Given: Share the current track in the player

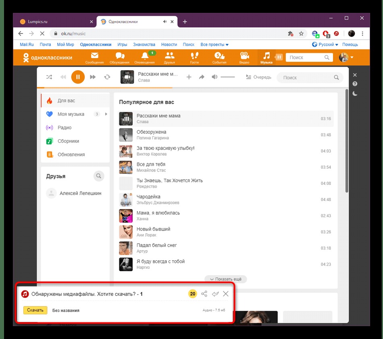Looking at the screenshot, I should click(202, 77).
